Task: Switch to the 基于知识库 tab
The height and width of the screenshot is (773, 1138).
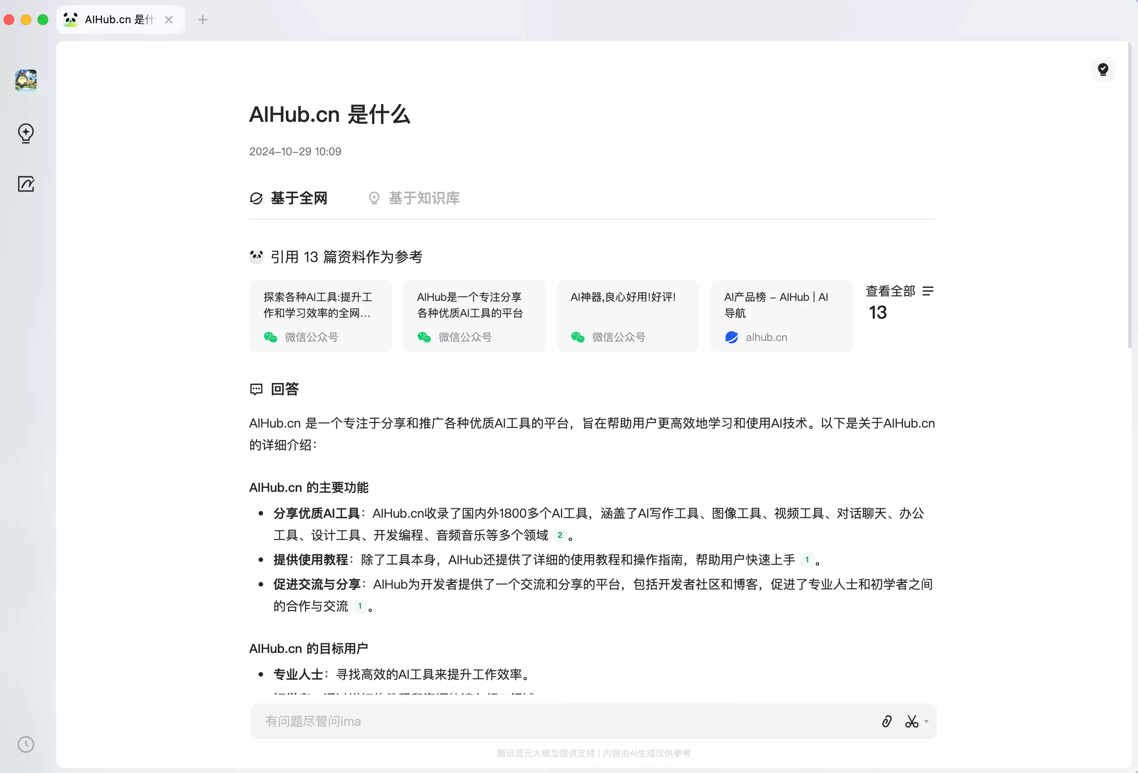Action: click(414, 198)
